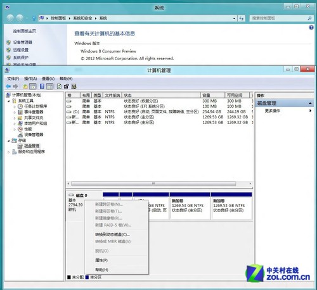Open 更多操作 submenu in Actions pane
Viewport: 317px width, 290px height.
click(285, 111)
